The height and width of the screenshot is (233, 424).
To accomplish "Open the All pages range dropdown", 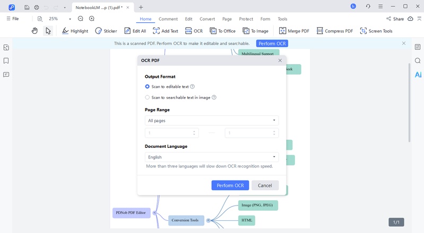I will pyautogui.click(x=212, y=120).
